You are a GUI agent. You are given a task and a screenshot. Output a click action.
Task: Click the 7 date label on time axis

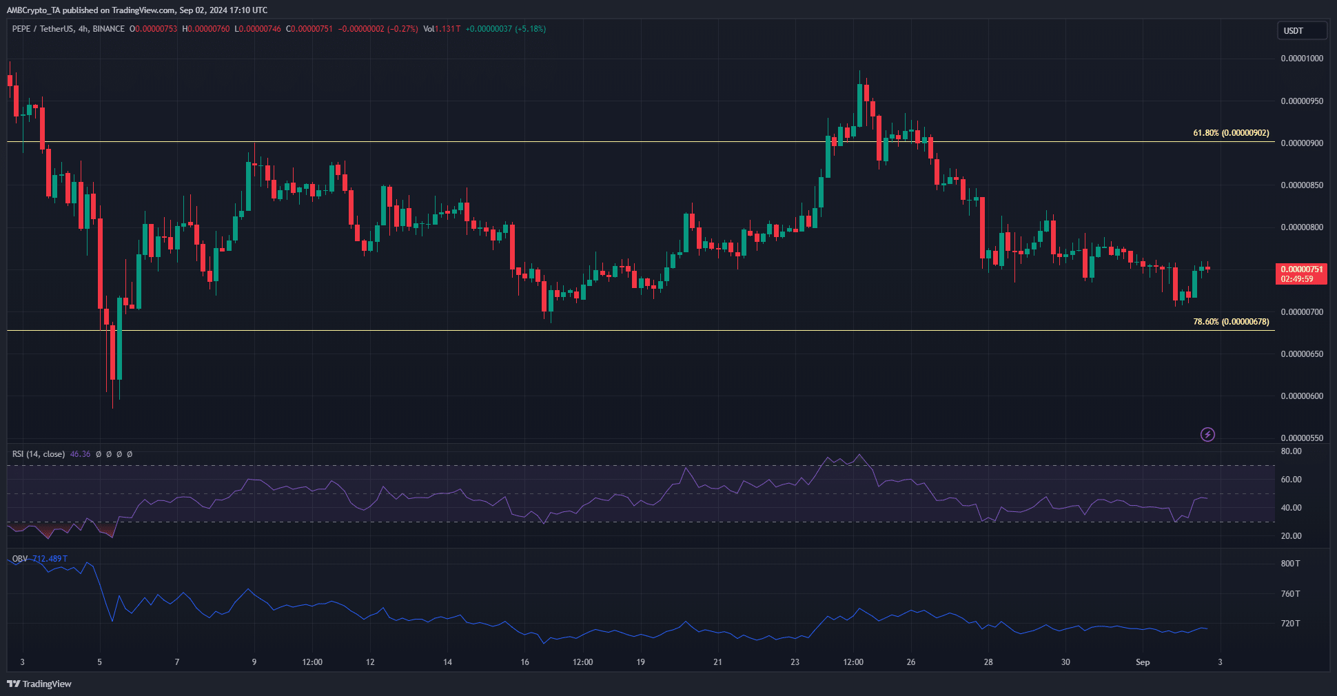(x=176, y=662)
